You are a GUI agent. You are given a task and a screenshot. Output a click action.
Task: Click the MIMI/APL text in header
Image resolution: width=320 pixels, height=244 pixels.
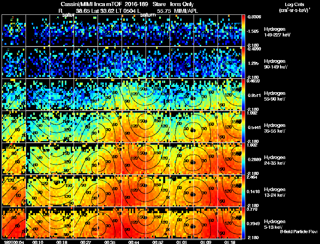(186, 11)
